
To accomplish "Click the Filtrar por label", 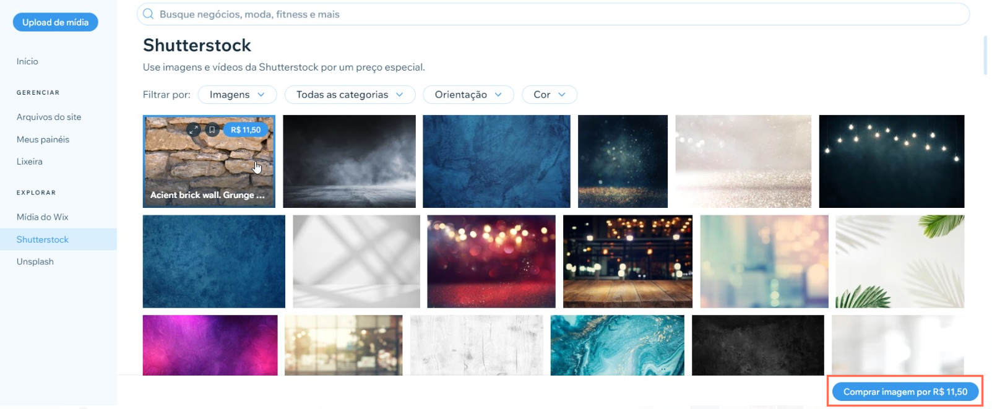I will point(166,95).
